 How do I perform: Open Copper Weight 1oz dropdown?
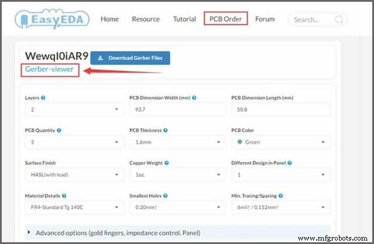coord(177,175)
